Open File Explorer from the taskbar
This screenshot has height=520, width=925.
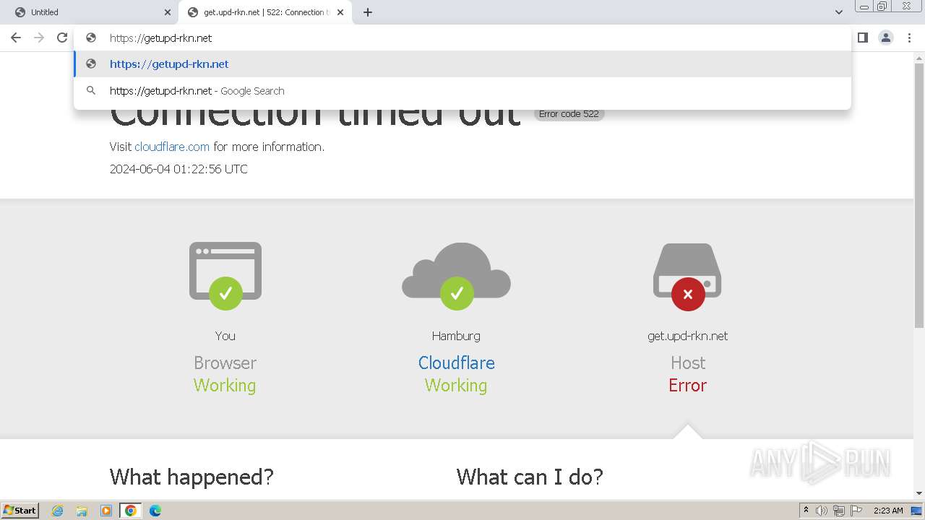[x=82, y=511]
